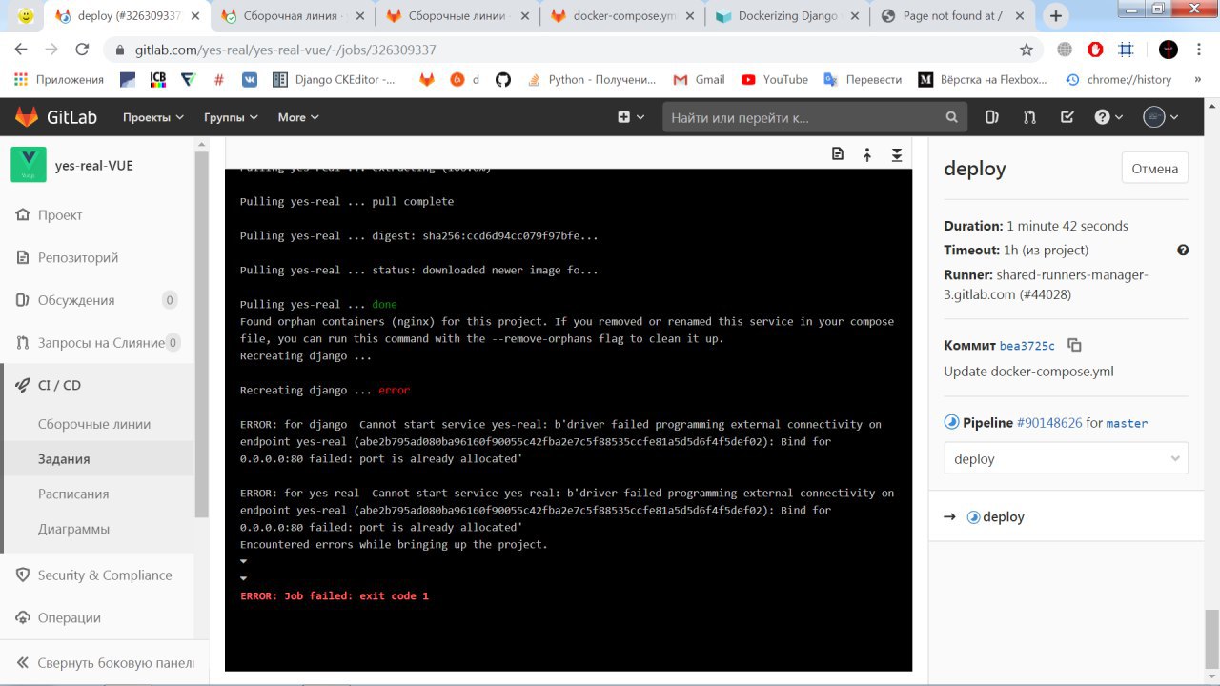Viewport: 1220px width, 686px height.
Task: Open the Python - Получени... bookmark
Action: point(592,80)
